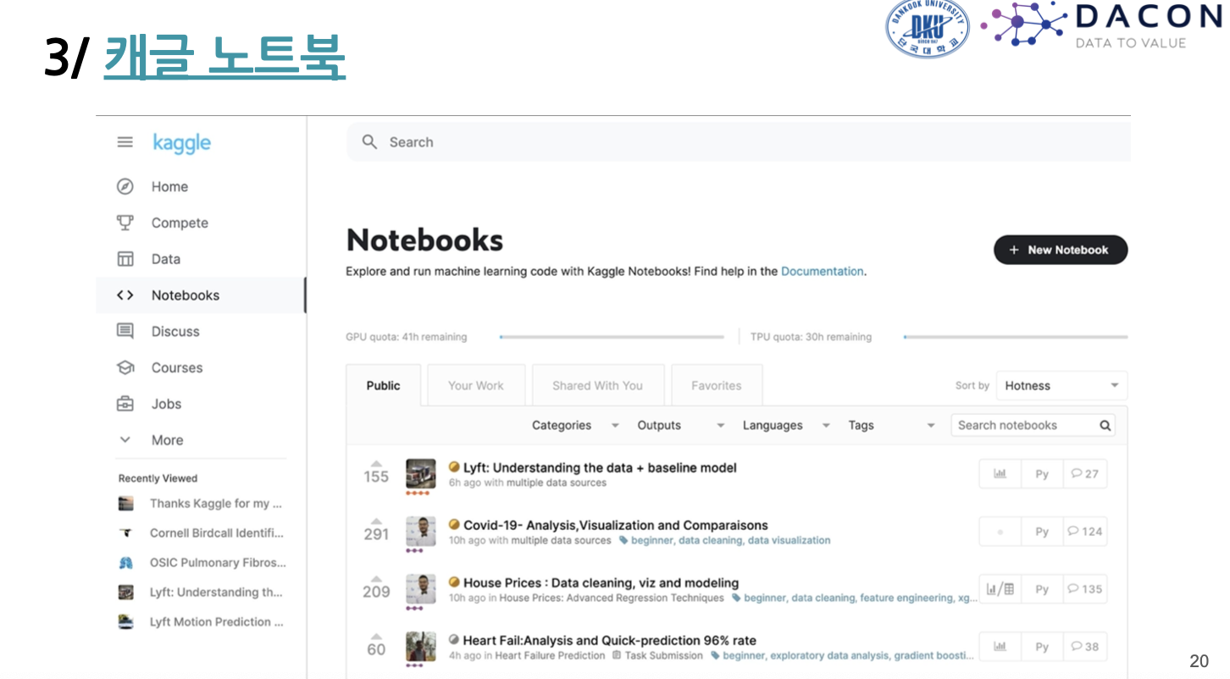
Task: Click the Compete trophy icon
Action: (x=125, y=223)
